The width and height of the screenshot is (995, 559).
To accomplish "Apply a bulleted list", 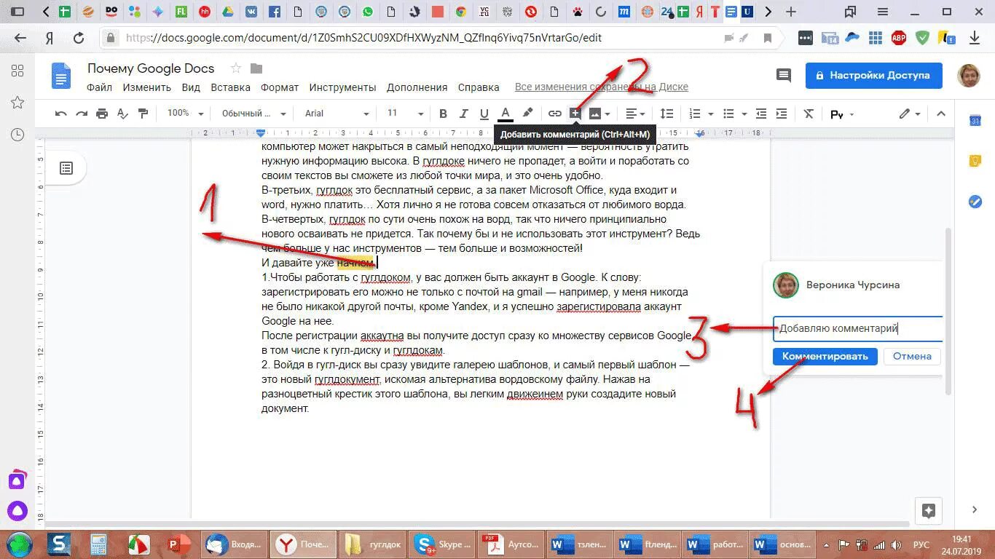I will [728, 114].
